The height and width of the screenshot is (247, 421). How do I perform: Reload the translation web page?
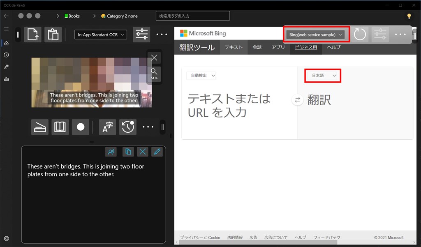[x=360, y=35]
